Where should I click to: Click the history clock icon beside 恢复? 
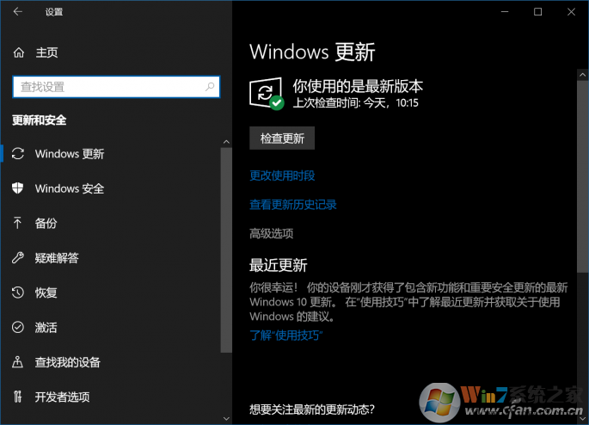[18, 293]
